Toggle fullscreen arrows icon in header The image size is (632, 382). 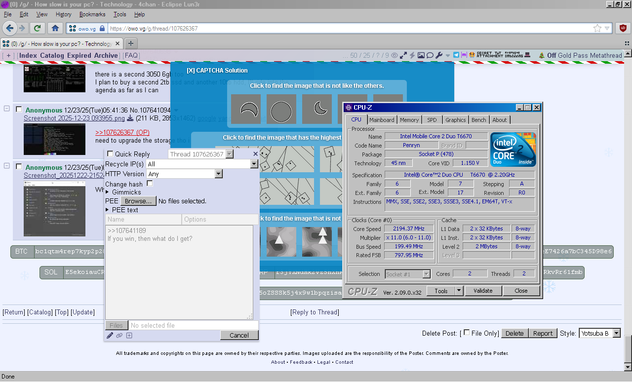[403, 55]
